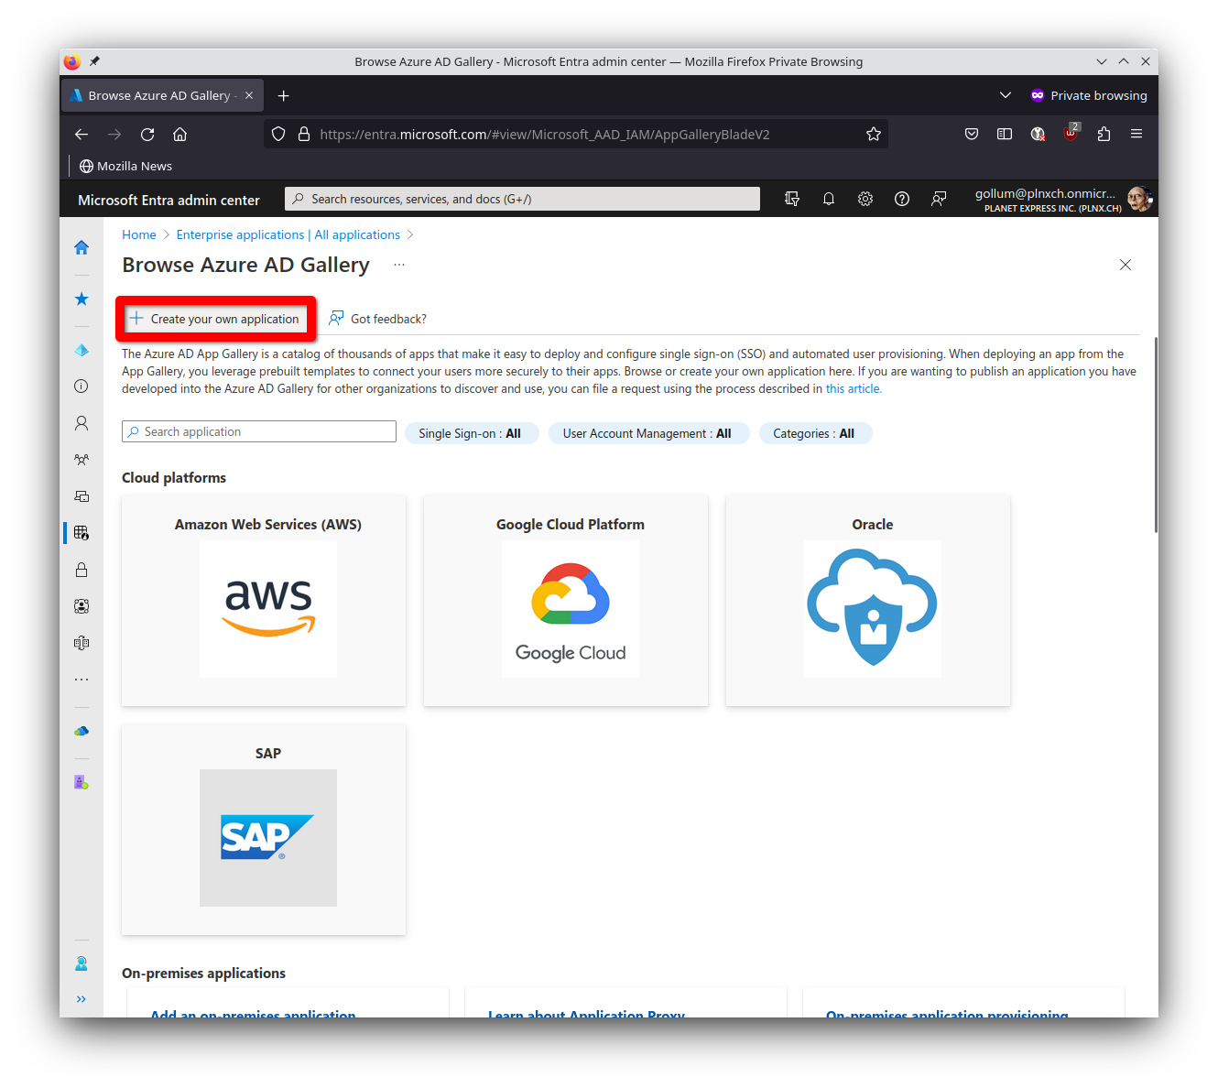Open the settings gear in the top bar

(865, 198)
